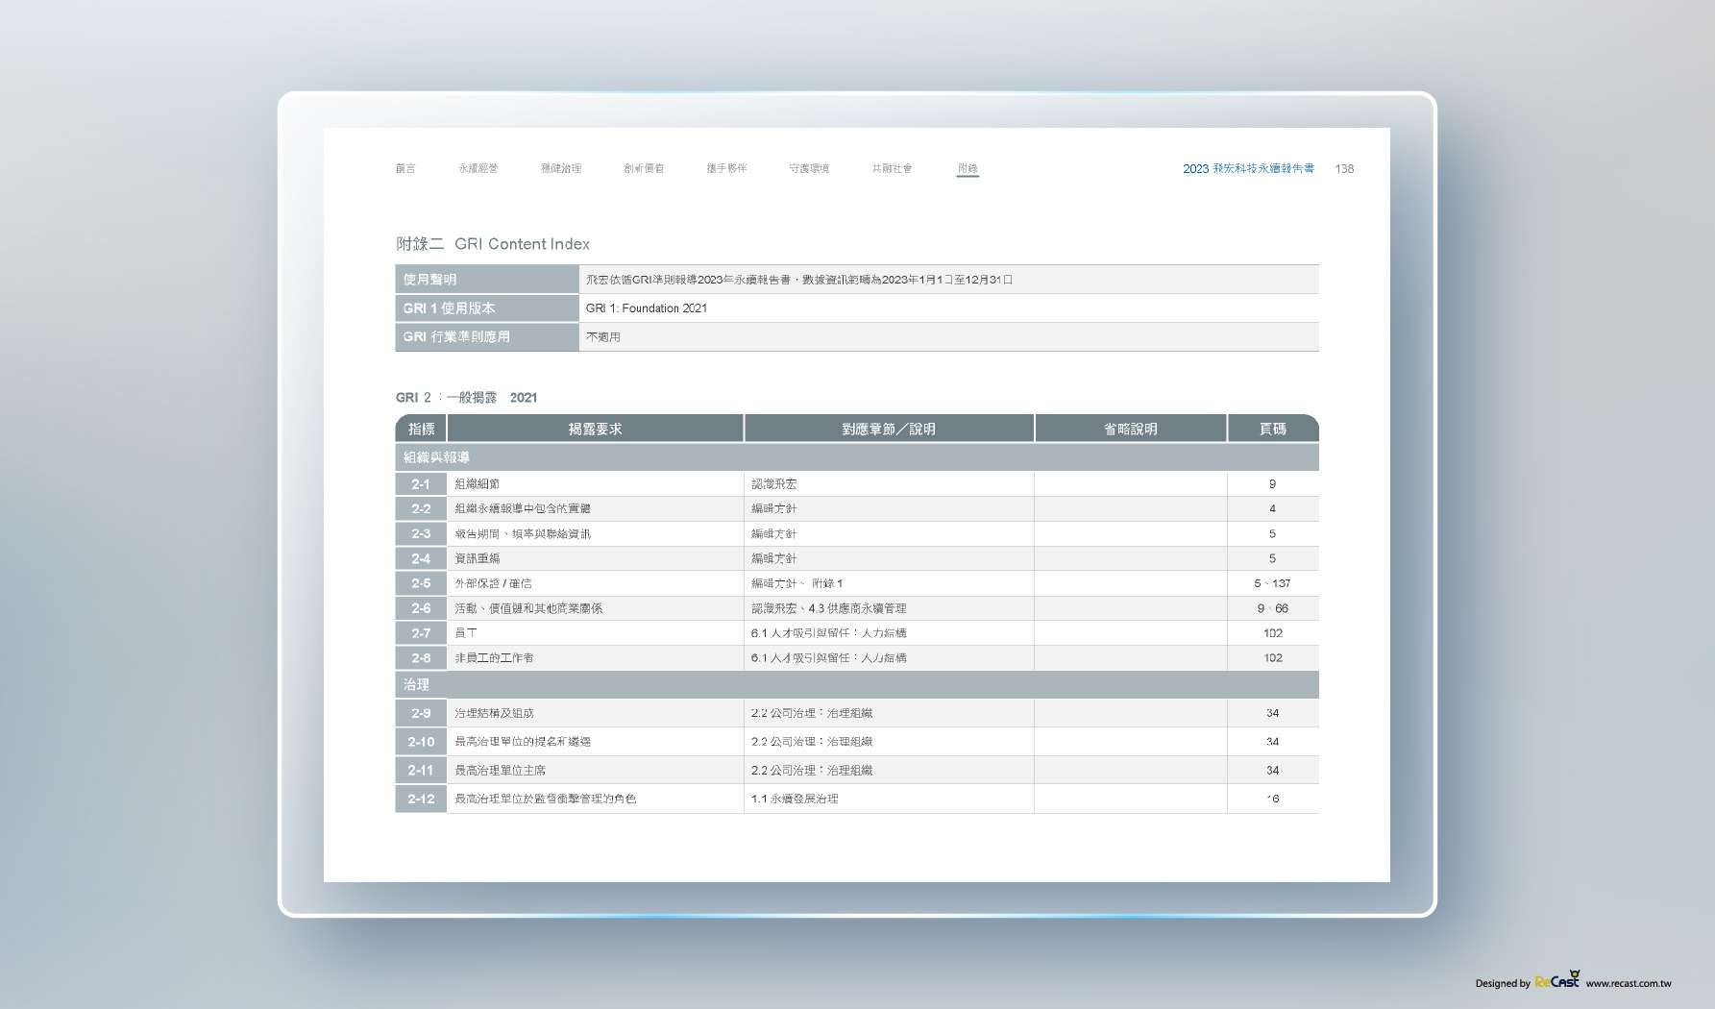Select indicator 2-6 cell
The height and width of the screenshot is (1009, 1715).
[421, 608]
